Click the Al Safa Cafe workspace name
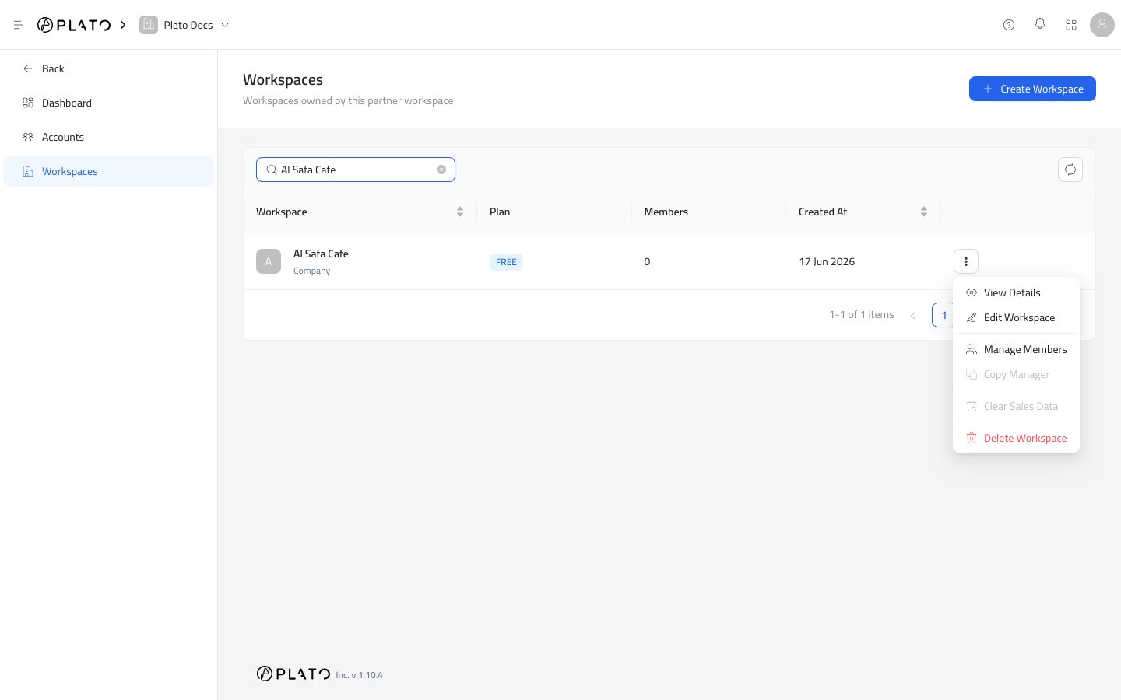1121x700 pixels. tap(321, 254)
